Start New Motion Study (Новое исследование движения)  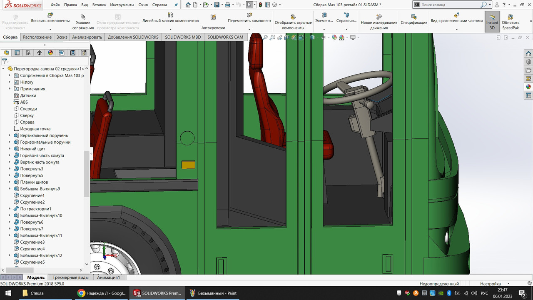379,20
